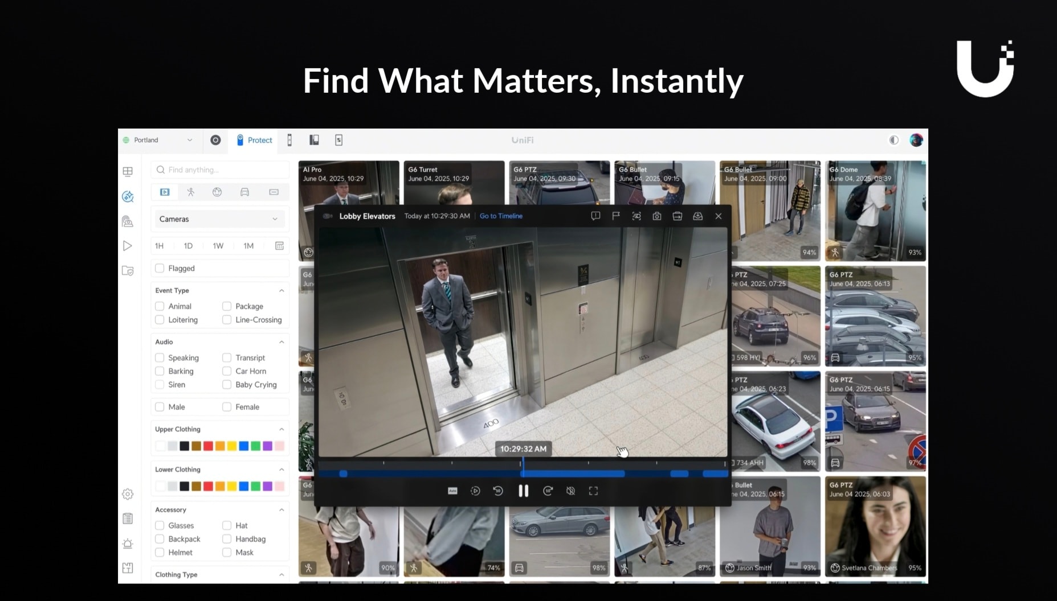Viewport: 1057px width, 601px height.
Task: Click the Go to Timeline link
Action: (501, 216)
